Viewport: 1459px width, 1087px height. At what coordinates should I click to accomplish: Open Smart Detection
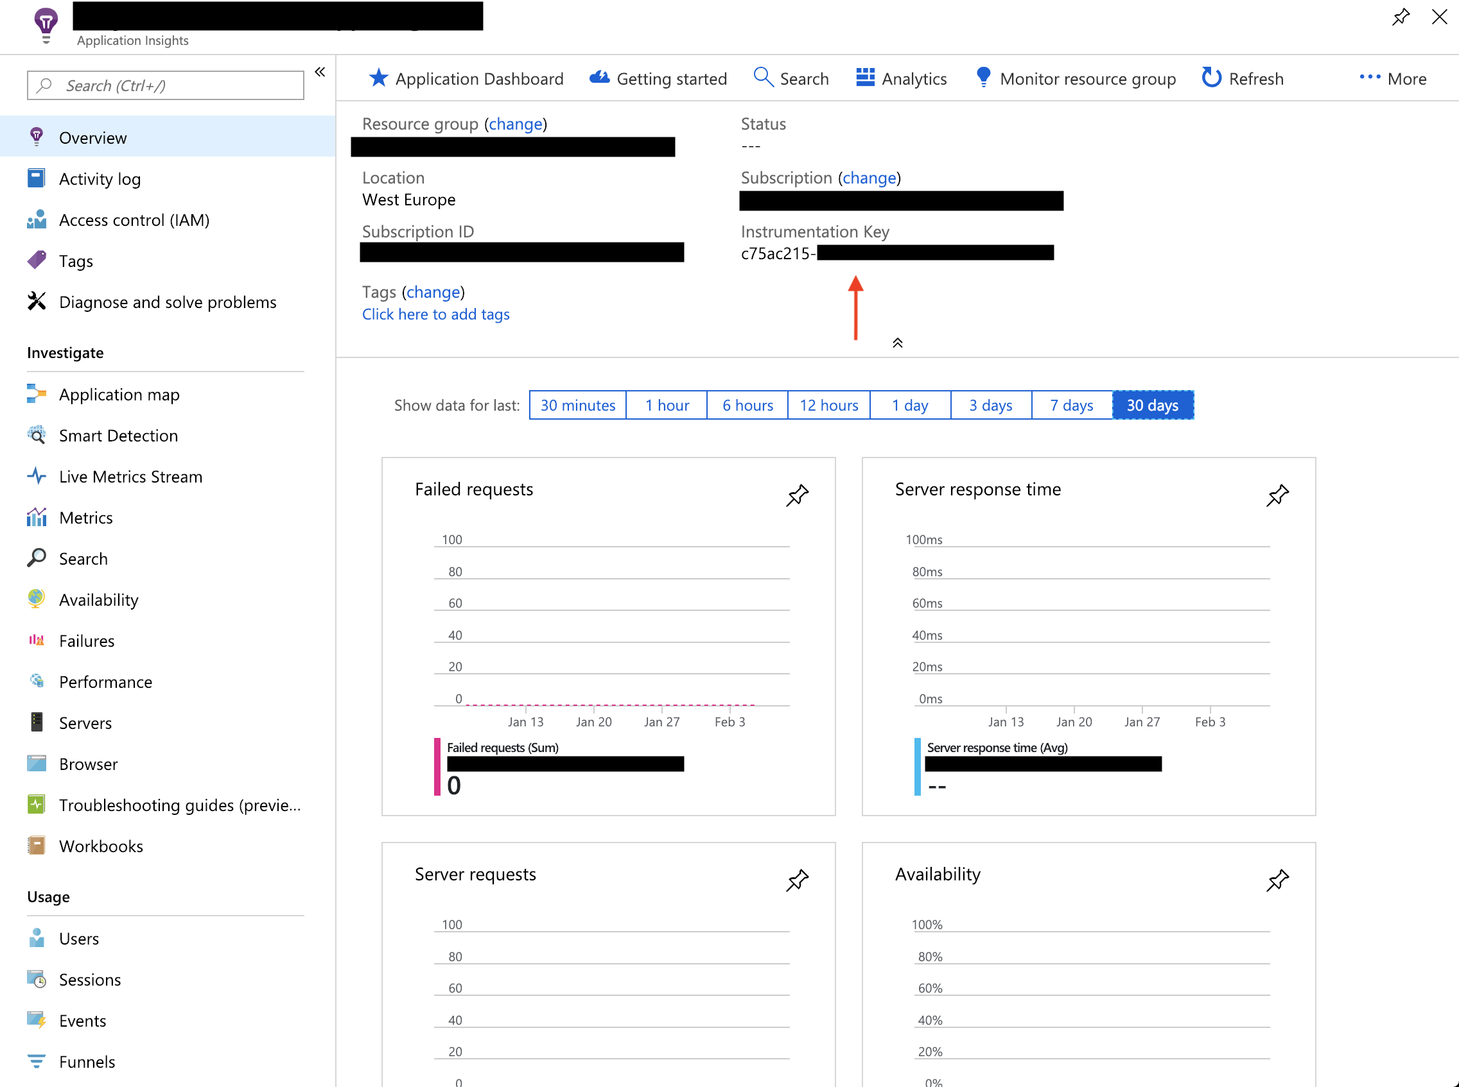[118, 436]
